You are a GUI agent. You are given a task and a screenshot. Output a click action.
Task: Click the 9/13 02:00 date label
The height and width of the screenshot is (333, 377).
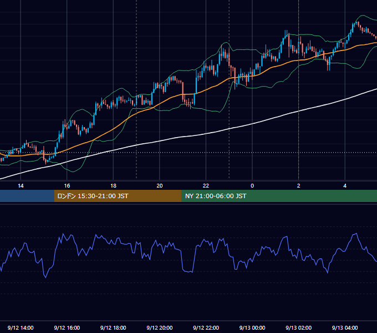[x=299, y=327]
